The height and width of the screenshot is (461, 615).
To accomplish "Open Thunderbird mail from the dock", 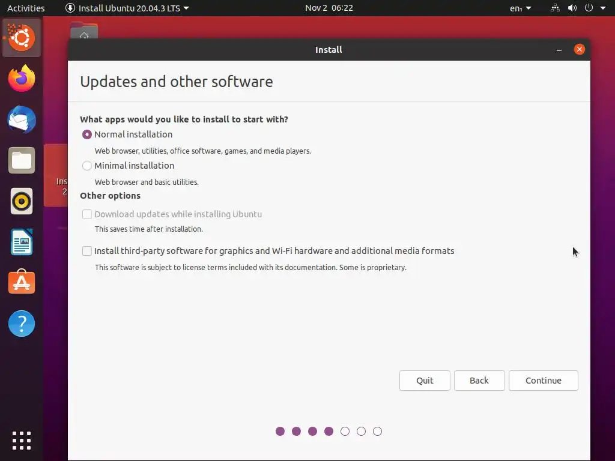I will (22, 119).
